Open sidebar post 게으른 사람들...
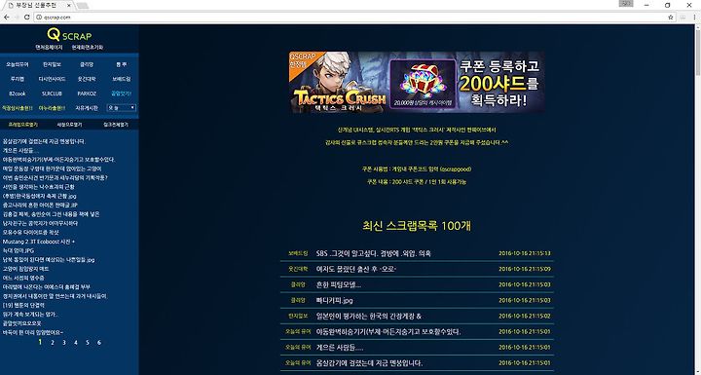 [x=20, y=150]
